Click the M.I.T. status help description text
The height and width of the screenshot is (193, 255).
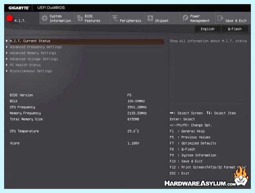tap(208, 41)
